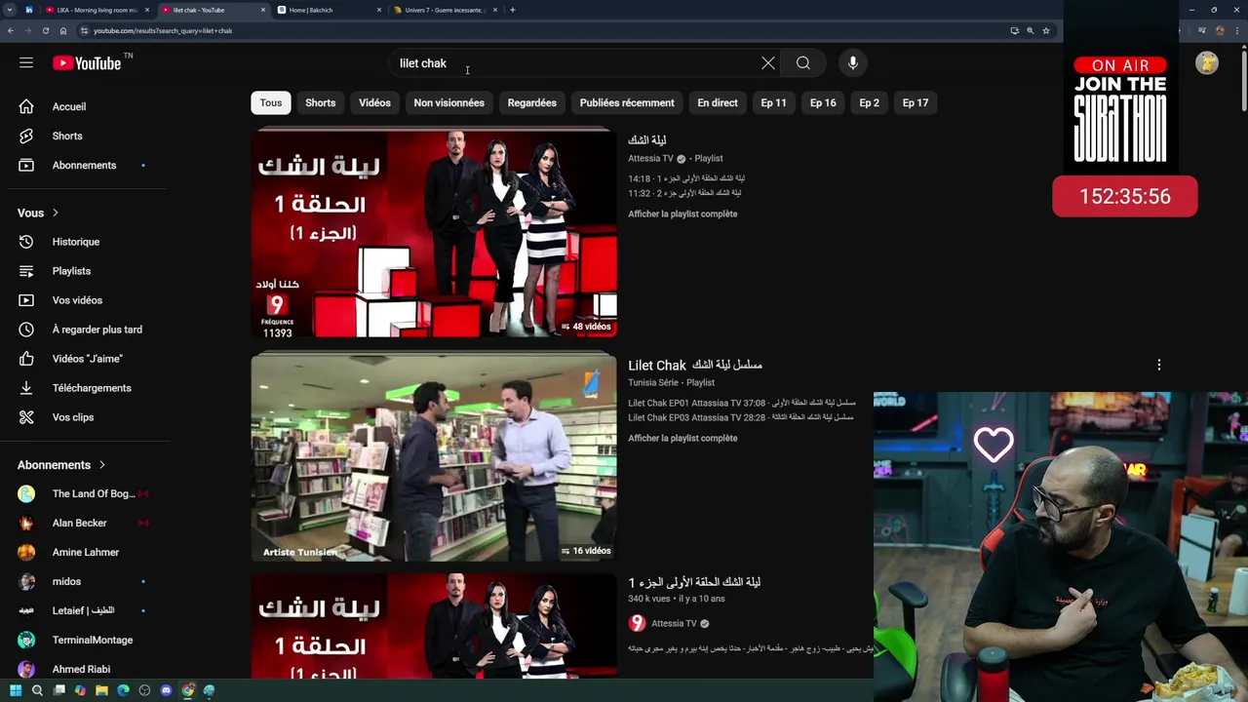1248x702 pixels.
Task: Select the Shorts filter chip
Action: [320, 102]
